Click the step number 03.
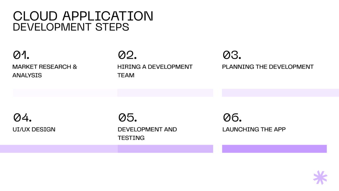Screen dimensions: 339x191 [x=232, y=55]
